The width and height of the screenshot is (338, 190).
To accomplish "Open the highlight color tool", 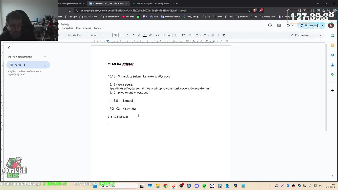I will coord(151,35).
